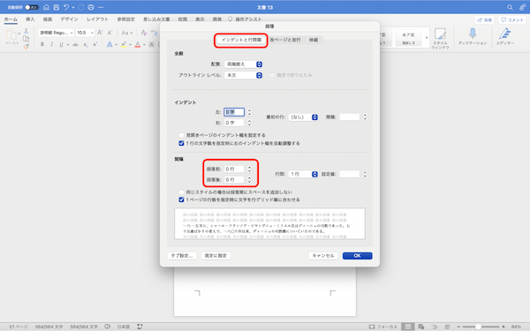Open the 校閲 ribbon tab
The image size is (530, 331).
pos(183,19)
